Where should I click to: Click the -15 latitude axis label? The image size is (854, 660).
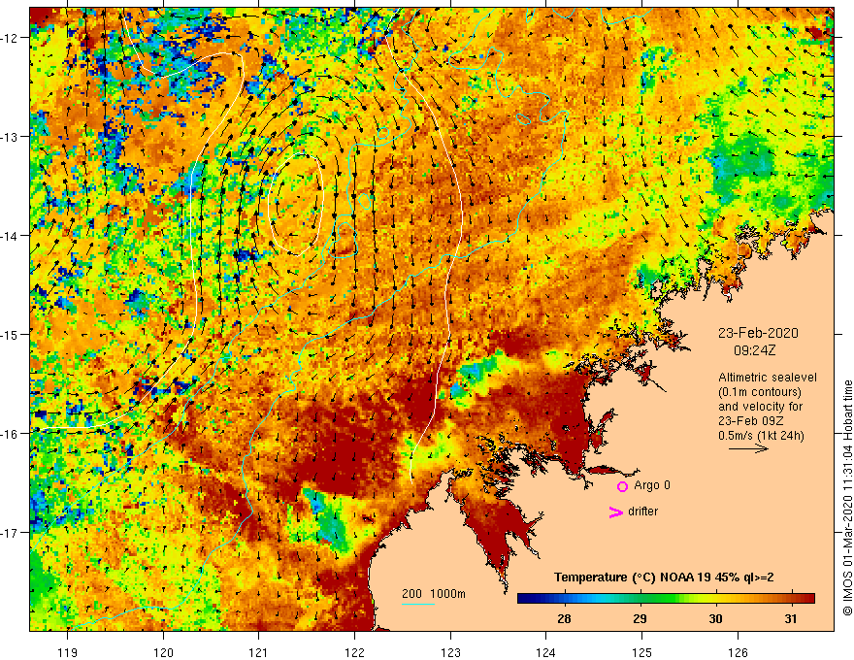click(11, 334)
